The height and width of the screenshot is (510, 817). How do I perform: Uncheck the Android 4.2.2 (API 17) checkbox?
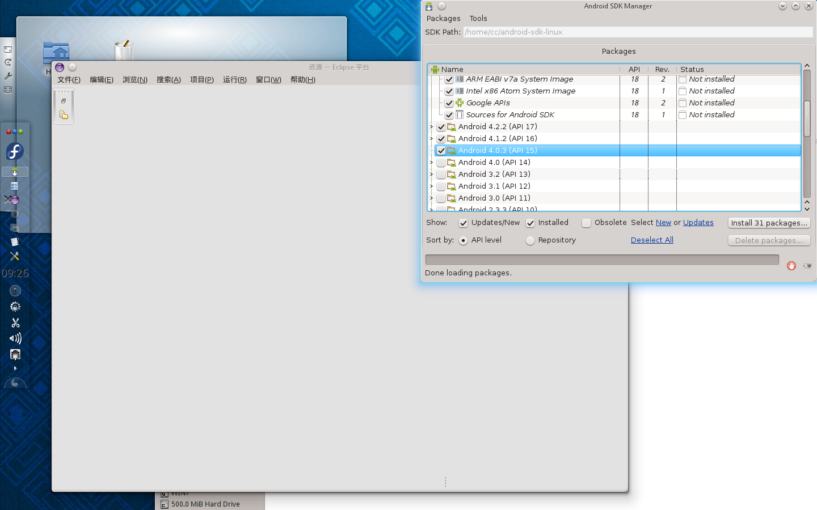pyautogui.click(x=441, y=127)
